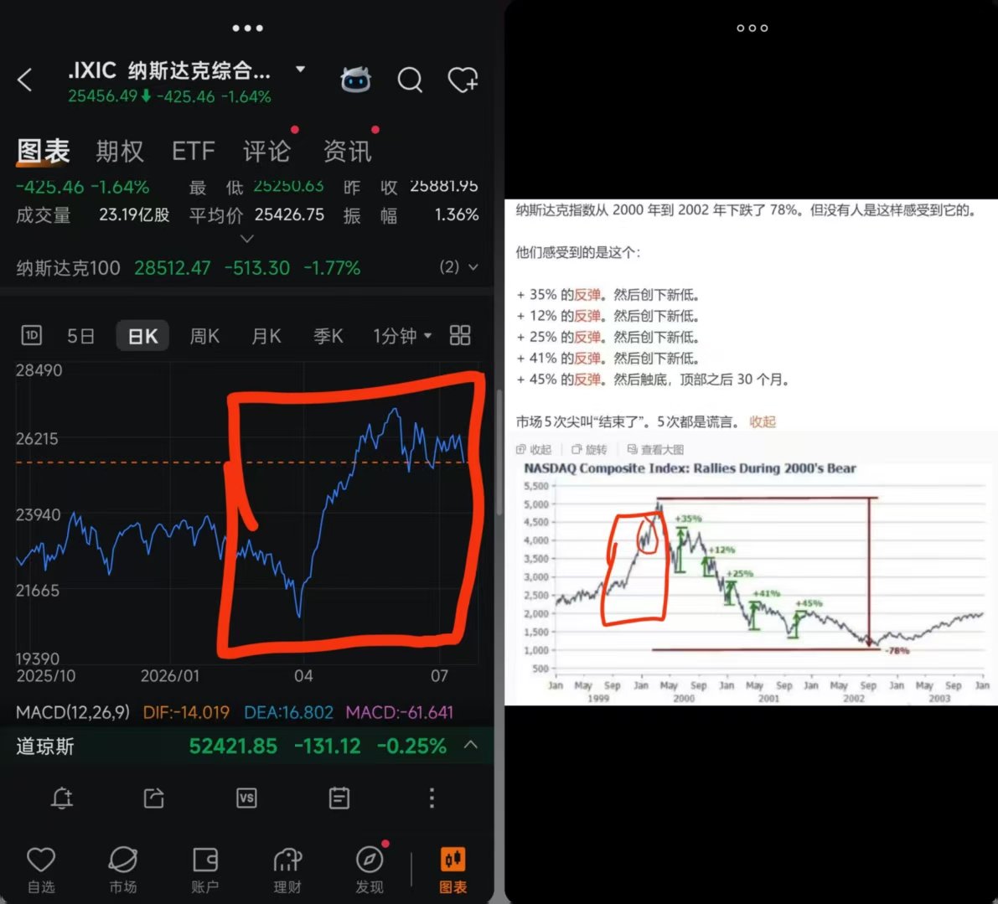
Task: Select the 周K chart period
Action: [x=204, y=335]
